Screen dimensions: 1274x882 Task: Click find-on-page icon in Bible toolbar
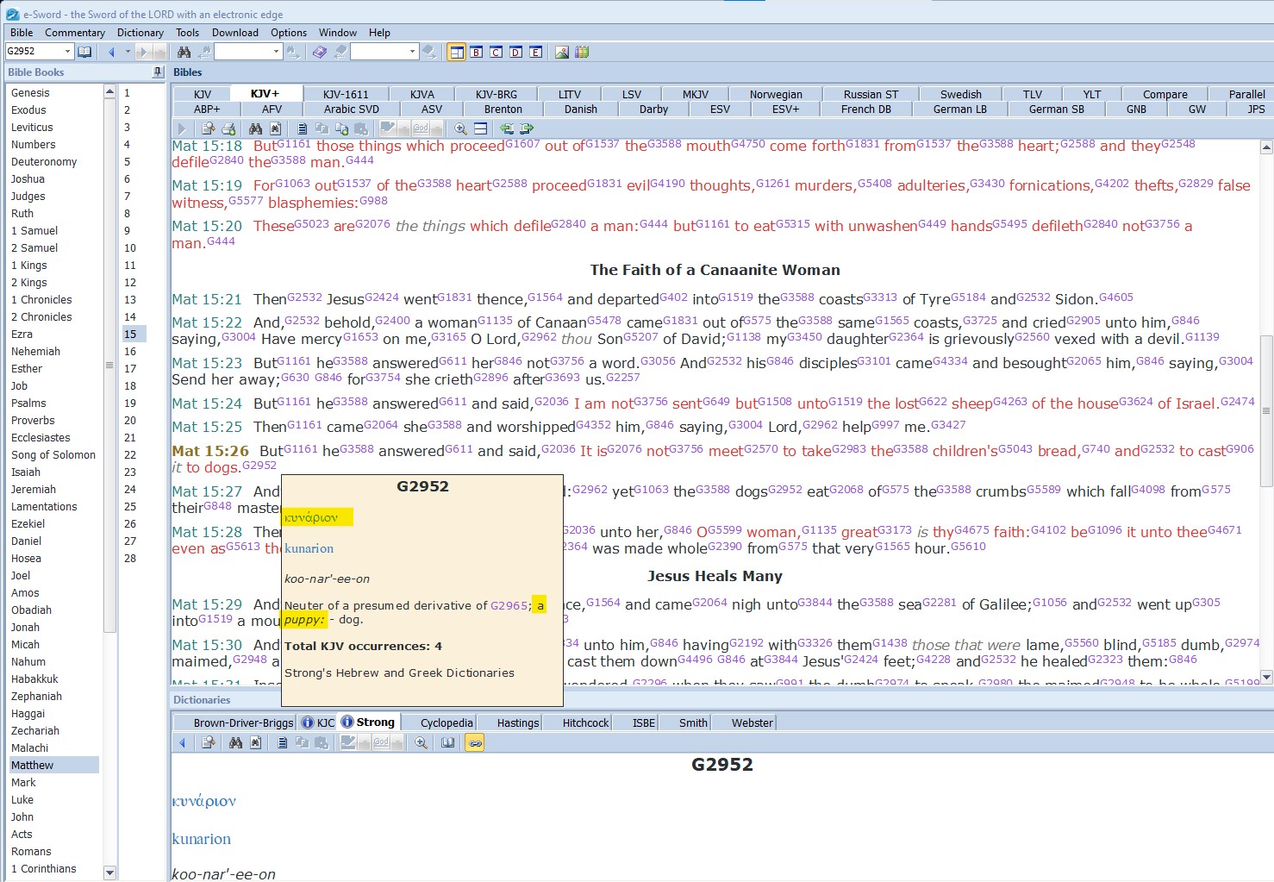click(x=275, y=128)
